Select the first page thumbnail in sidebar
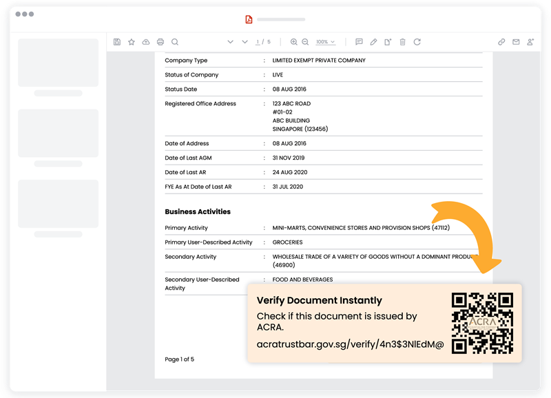The image size is (551, 398). click(58, 63)
